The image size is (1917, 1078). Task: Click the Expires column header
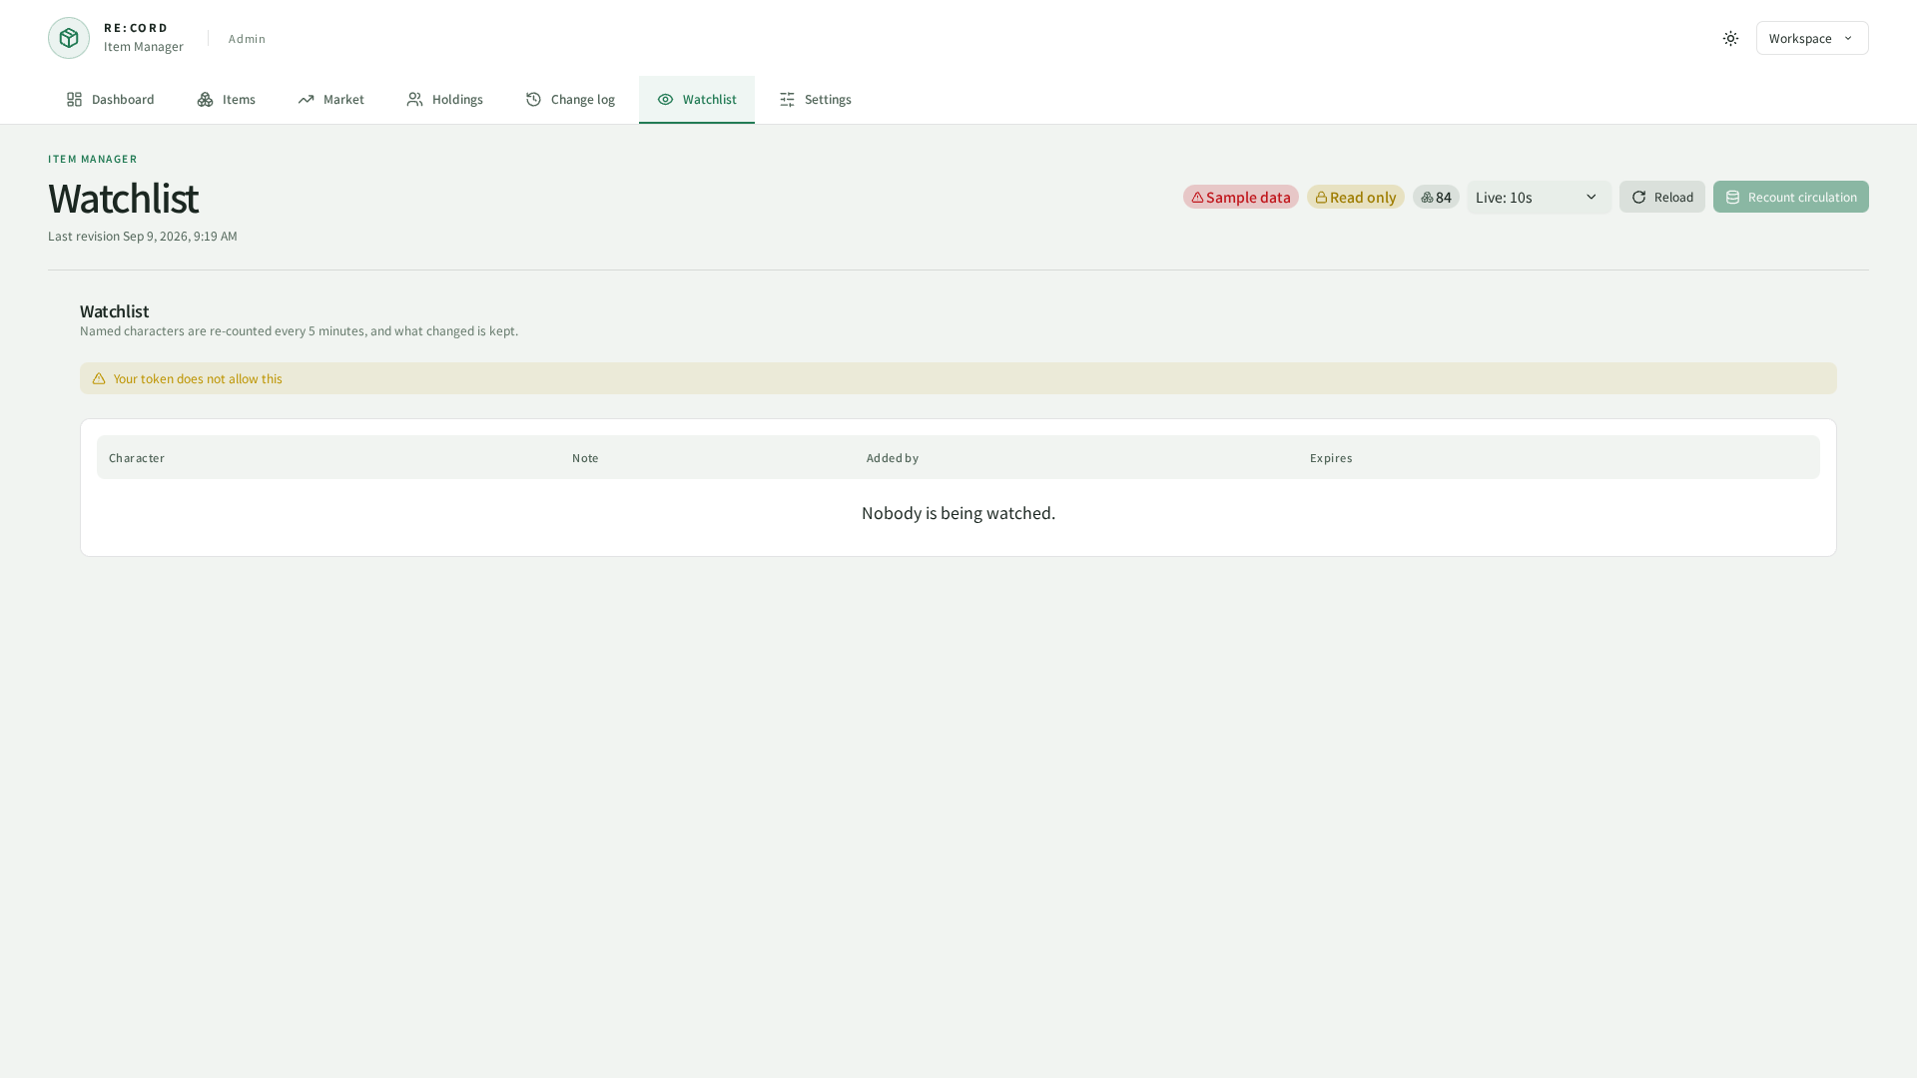(x=1331, y=458)
